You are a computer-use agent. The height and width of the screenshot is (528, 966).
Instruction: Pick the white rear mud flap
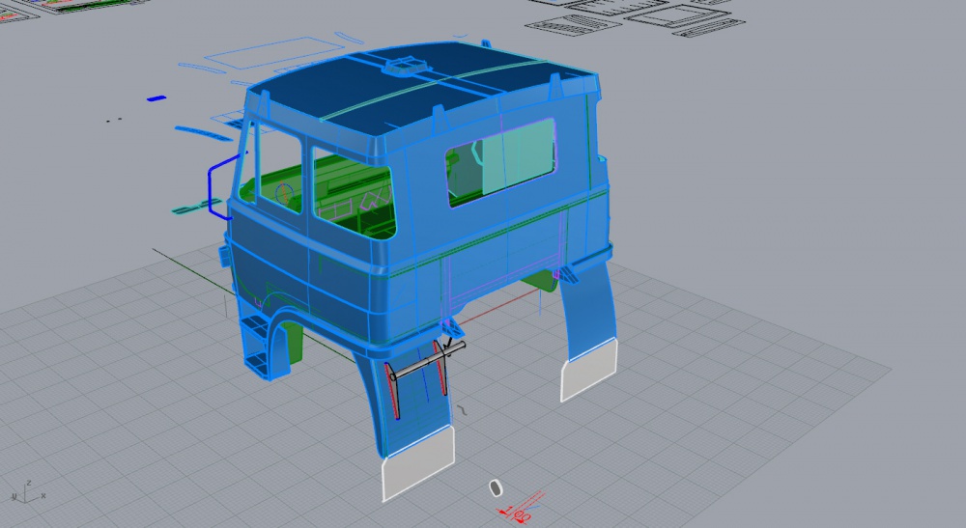click(x=588, y=370)
